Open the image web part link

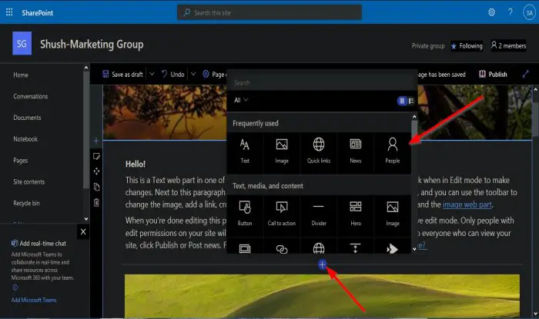[467, 204]
